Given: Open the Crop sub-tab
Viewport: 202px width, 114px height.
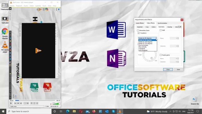Looking at the screenshot, I should click(x=147, y=27).
